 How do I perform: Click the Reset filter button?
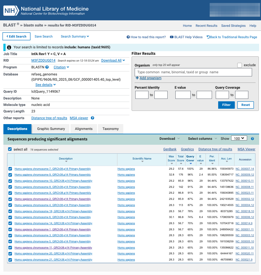click(x=245, y=105)
